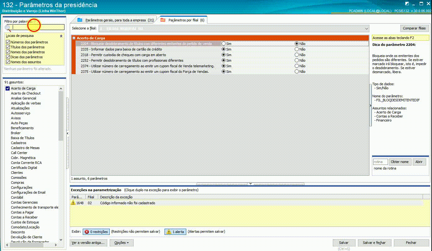Select Sim for parameter 2204

coord(223,44)
